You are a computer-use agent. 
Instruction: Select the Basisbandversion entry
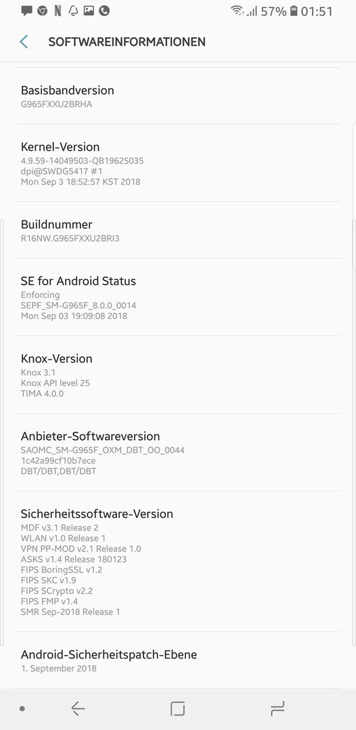coord(178,96)
